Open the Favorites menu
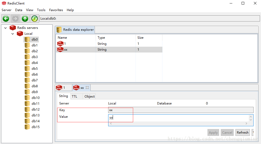This screenshot has width=261, height=144. 56,10
